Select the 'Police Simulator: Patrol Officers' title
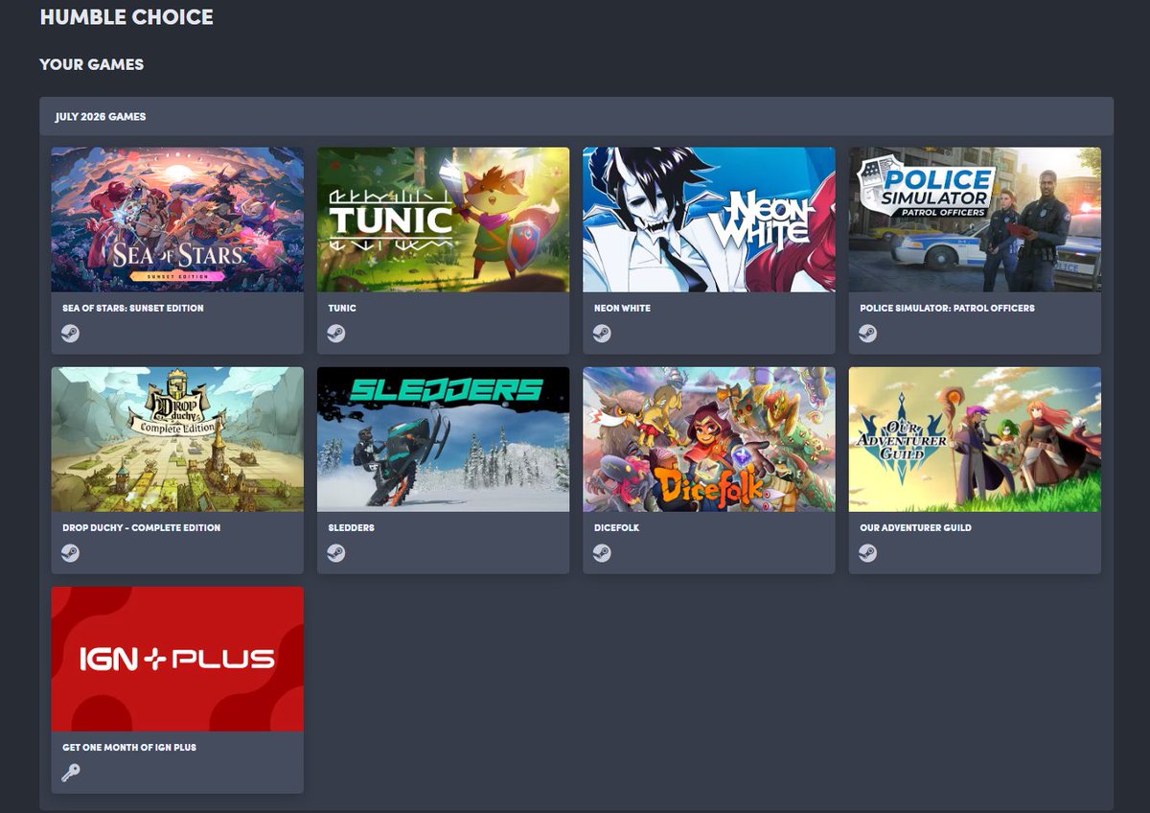Viewport: 1150px width, 813px height. pos(947,309)
